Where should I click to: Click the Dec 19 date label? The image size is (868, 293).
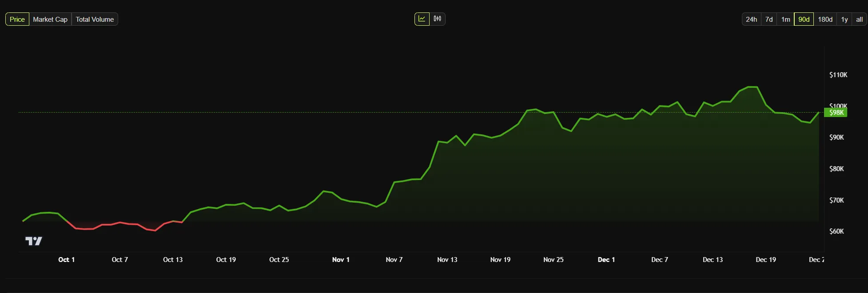pyautogui.click(x=766, y=260)
